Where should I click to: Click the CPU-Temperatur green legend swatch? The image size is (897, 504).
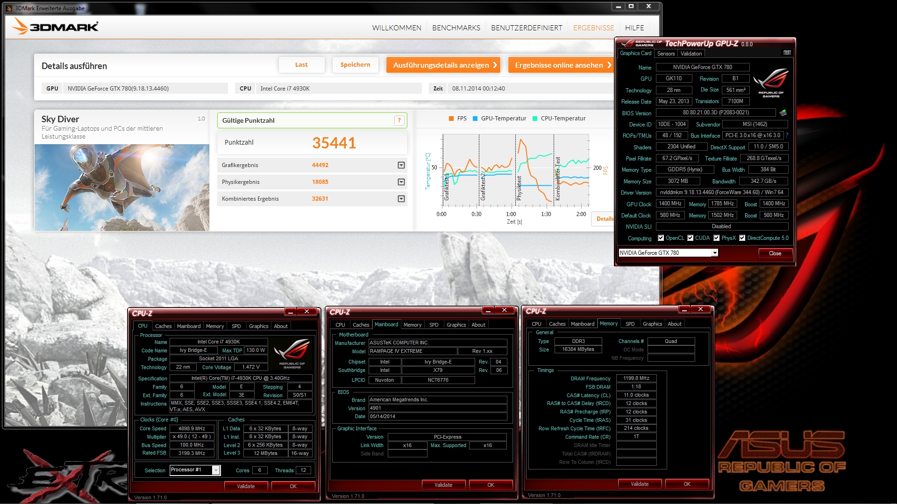point(535,119)
